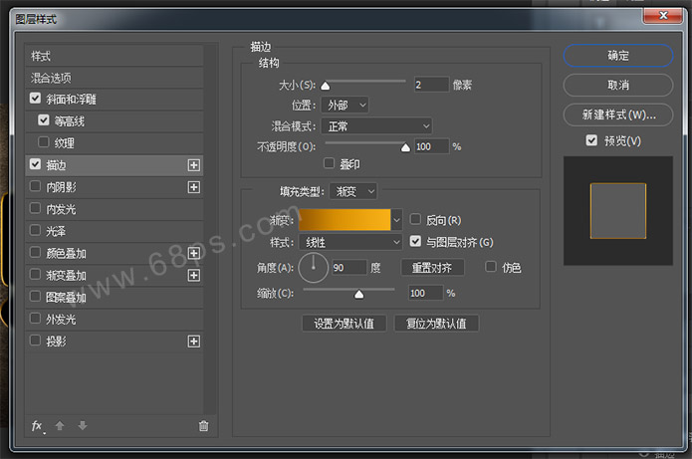Click the angle dial control
The image size is (692, 459).
[x=314, y=268]
